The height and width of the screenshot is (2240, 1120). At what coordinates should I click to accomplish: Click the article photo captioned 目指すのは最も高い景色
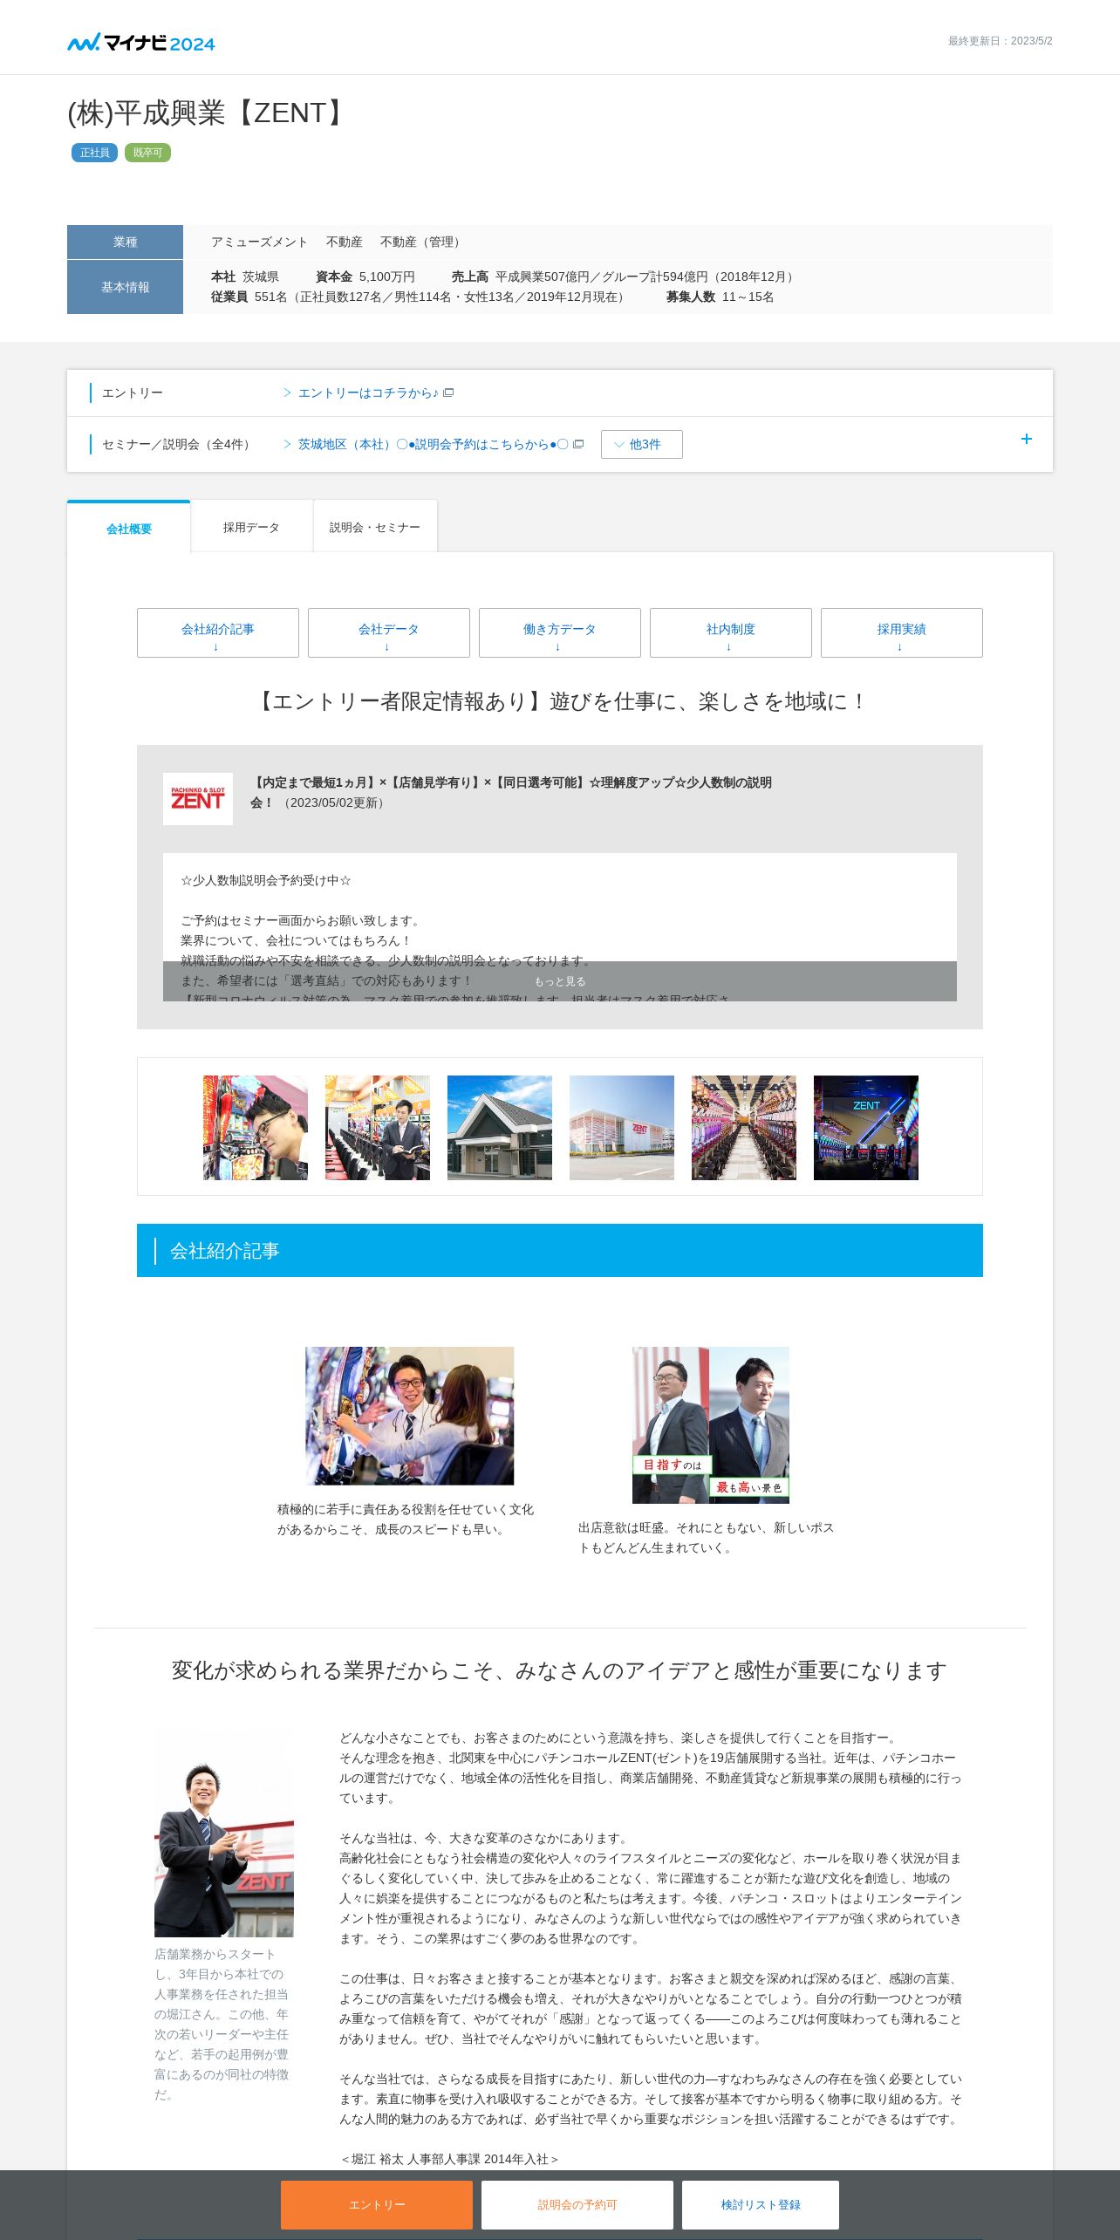pos(711,1425)
